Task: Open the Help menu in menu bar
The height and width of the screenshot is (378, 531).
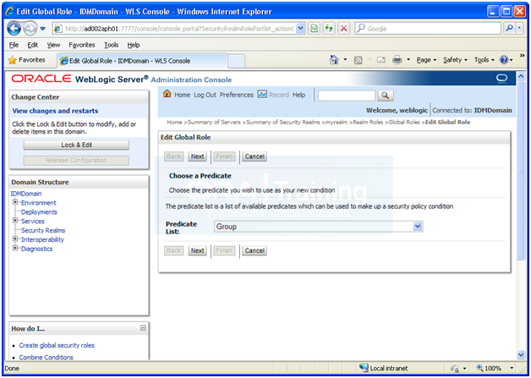Action: 134,45
